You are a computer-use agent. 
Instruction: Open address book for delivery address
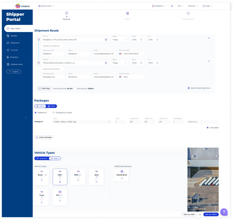point(106,63)
